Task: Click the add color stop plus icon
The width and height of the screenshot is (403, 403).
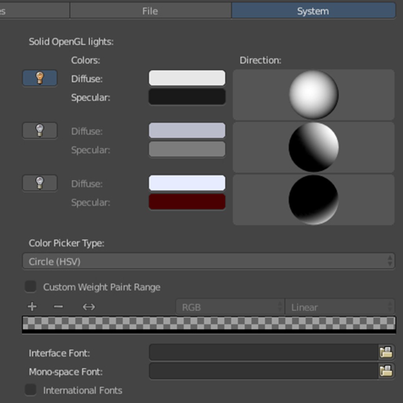Action: click(x=31, y=307)
